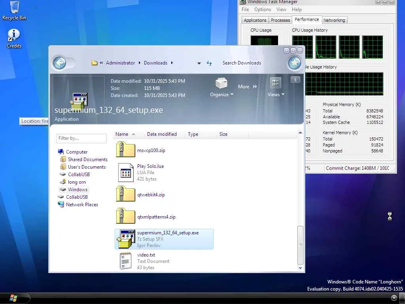This screenshot has width=405, height=304.
Task: Switch to Task Manager Networking tab
Action: 334,20
